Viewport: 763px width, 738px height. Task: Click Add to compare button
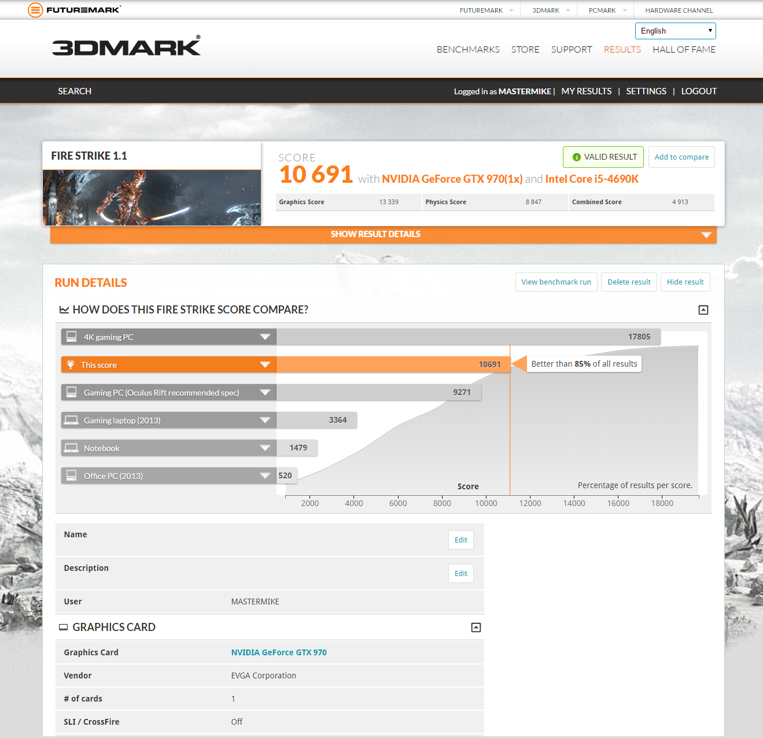(681, 157)
